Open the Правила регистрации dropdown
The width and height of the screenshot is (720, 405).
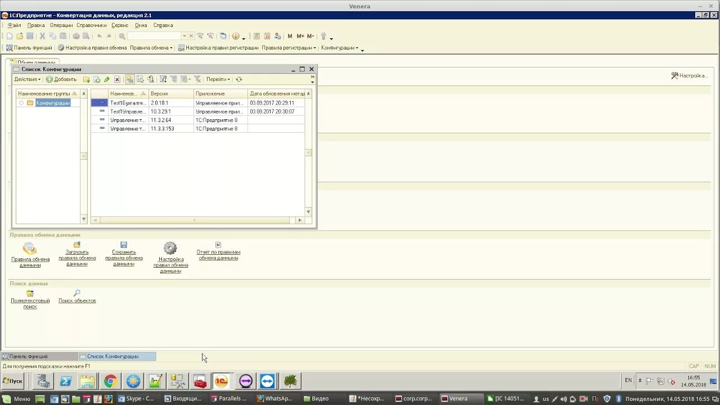click(289, 48)
